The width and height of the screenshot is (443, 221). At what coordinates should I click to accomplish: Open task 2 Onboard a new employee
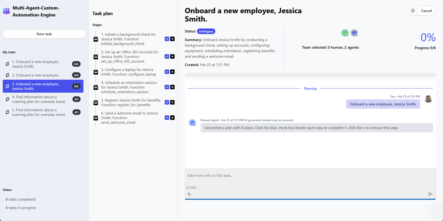tap(35, 75)
